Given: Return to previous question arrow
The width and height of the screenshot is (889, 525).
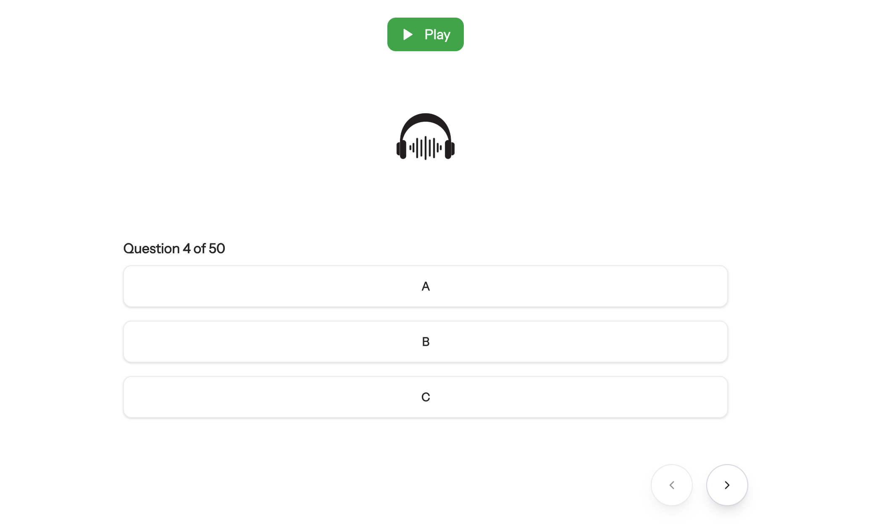Looking at the screenshot, I should coord(671,485).
